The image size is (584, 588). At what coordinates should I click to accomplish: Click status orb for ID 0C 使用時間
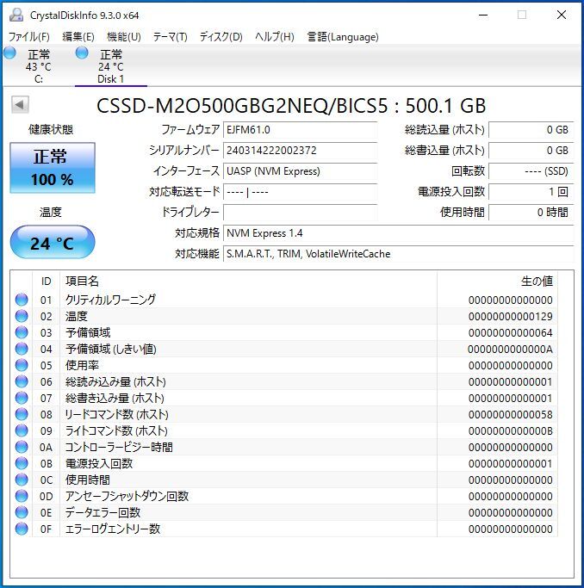pyautogui.click(x=22, y=480)
